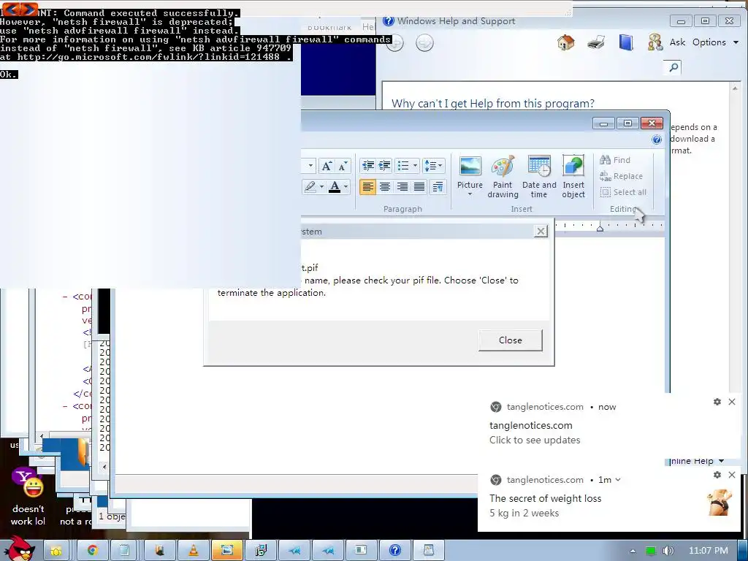Open settings gear on weight loss notification
This screenshot has width=748, height=561.
point(717,475)
